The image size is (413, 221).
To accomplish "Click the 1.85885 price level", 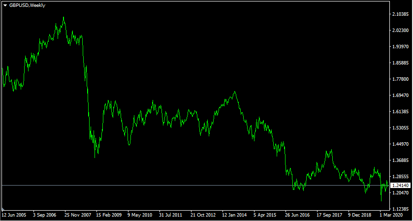I will (400, 63).
